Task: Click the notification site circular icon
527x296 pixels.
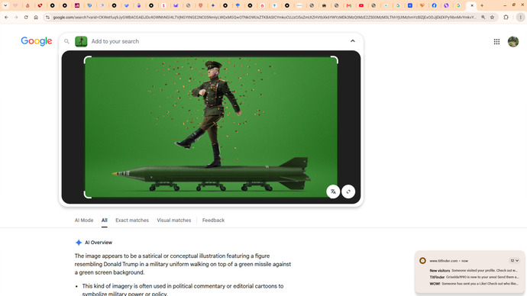Action: pos(422,260)
